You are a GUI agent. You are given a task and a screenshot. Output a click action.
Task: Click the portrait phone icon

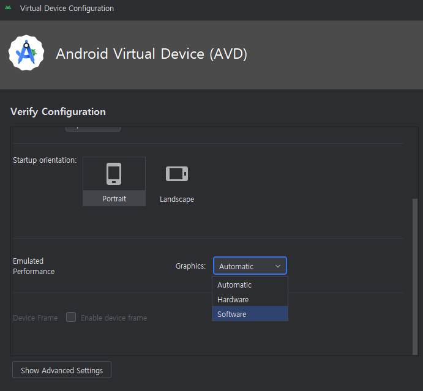(114, 174)
